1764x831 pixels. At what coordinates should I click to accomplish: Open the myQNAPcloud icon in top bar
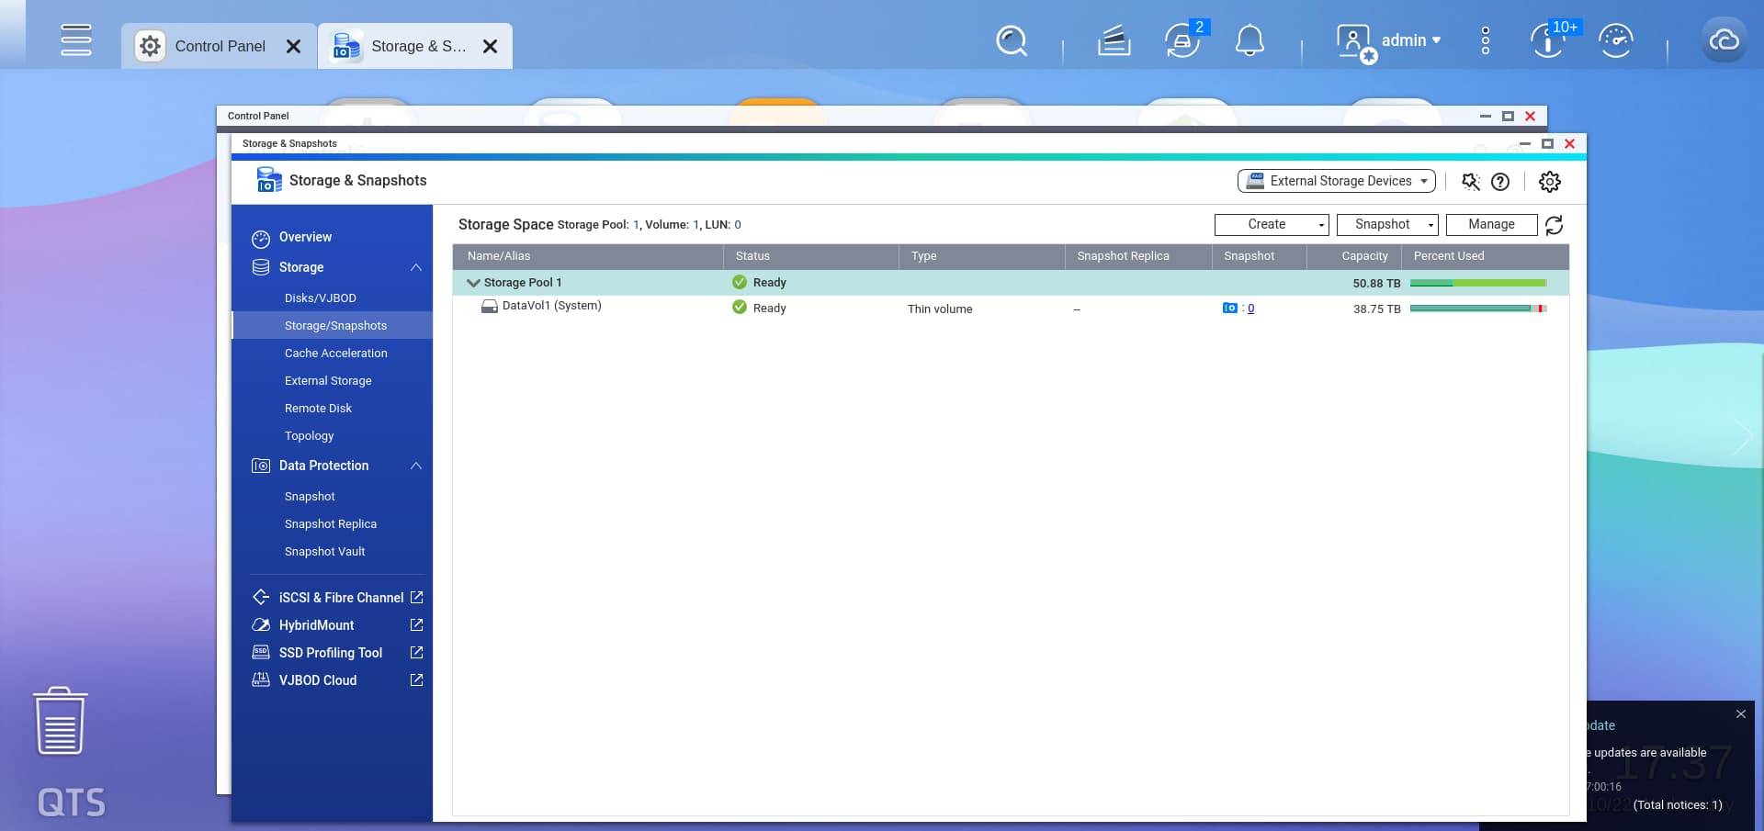1724,41
